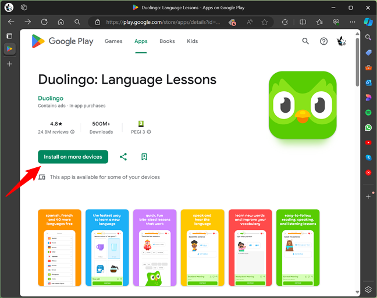The image size is (377, 298).
Task: Open the Google Play Help icon
Action: point(323,41)
